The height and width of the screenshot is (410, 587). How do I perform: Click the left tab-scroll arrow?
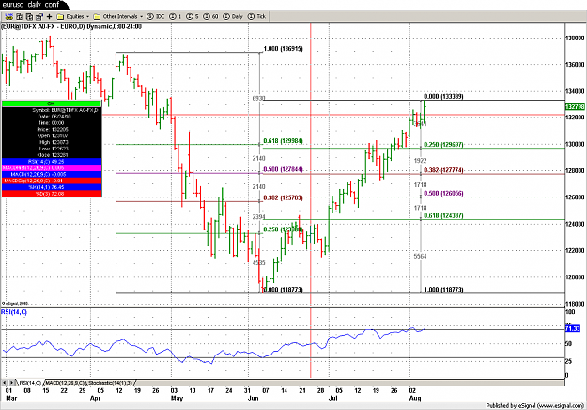pyautogui.click(x=5, y=383)
